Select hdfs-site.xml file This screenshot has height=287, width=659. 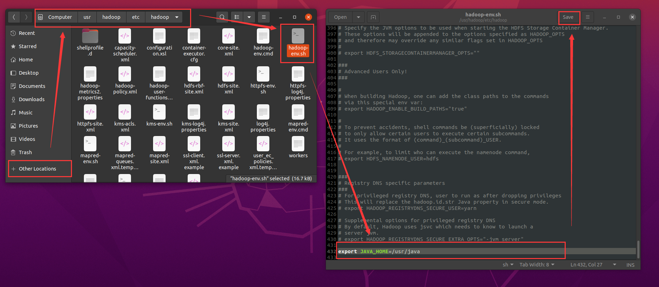229,81
